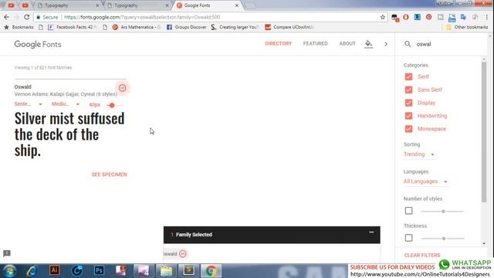Viewport: 494px width, 278px height.
Task: Open the file explorer folder in the taskbar
Action: click(166, 271)
